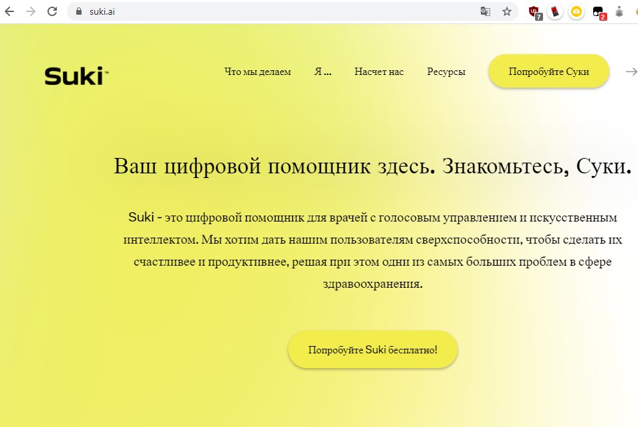
Task: Click the Suki logo
Action: pos(76,76)
